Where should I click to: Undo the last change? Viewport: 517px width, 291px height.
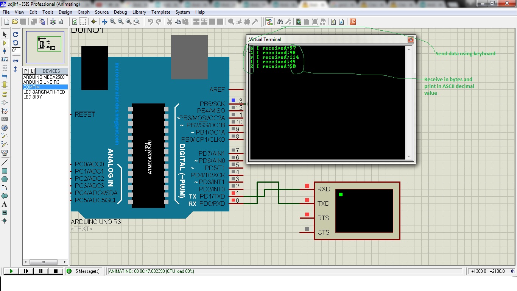150,22
